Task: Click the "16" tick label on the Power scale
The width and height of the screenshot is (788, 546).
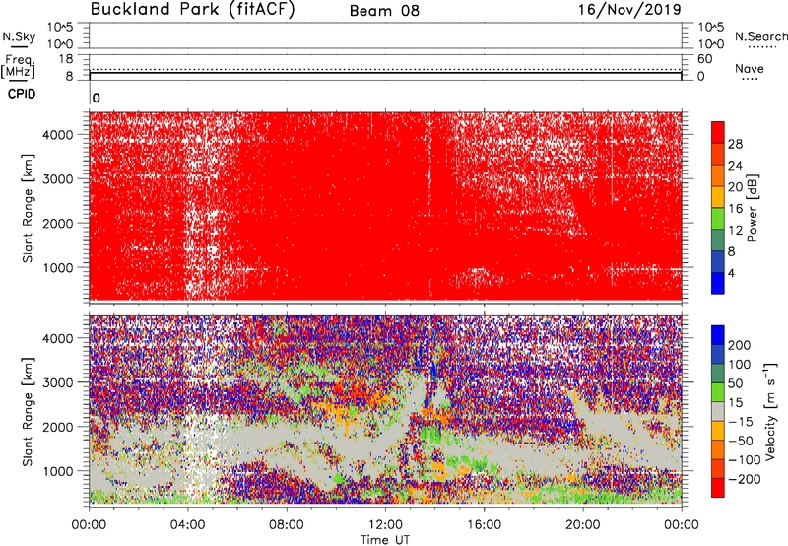Action: pos(735,209)
